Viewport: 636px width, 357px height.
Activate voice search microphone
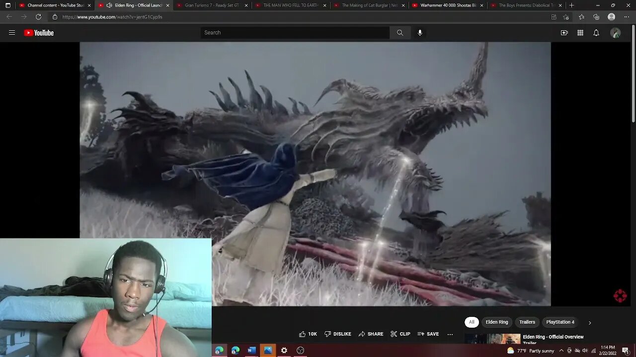pyautogui.click(x=420, y=33)
